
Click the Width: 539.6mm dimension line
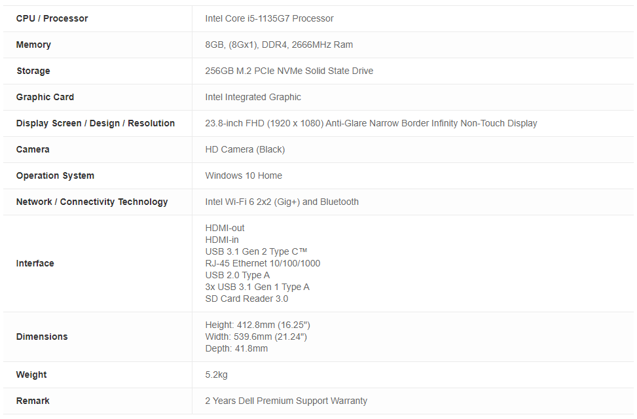click(256, 337)
